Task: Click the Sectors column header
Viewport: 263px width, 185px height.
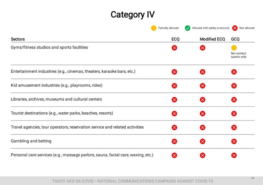Action: (18, 39)
